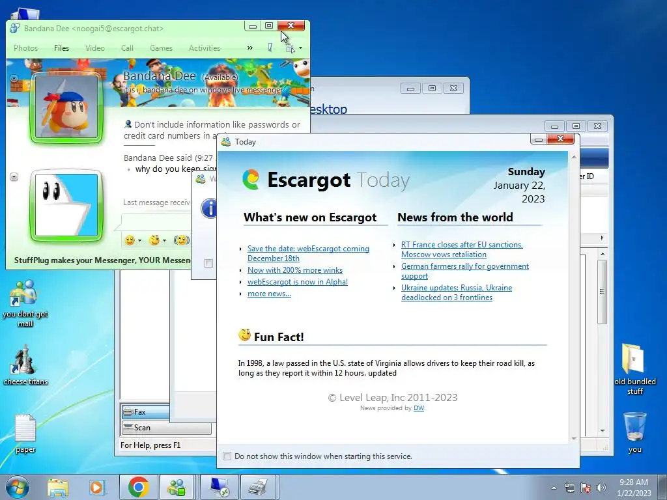The width and height of the screenshot is (667, 500).
Task: Open the winks picker icon
Action: pos(154,240)
